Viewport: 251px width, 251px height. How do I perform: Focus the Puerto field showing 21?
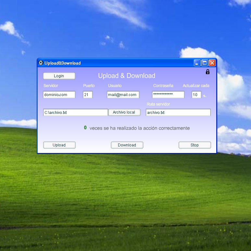88,94
